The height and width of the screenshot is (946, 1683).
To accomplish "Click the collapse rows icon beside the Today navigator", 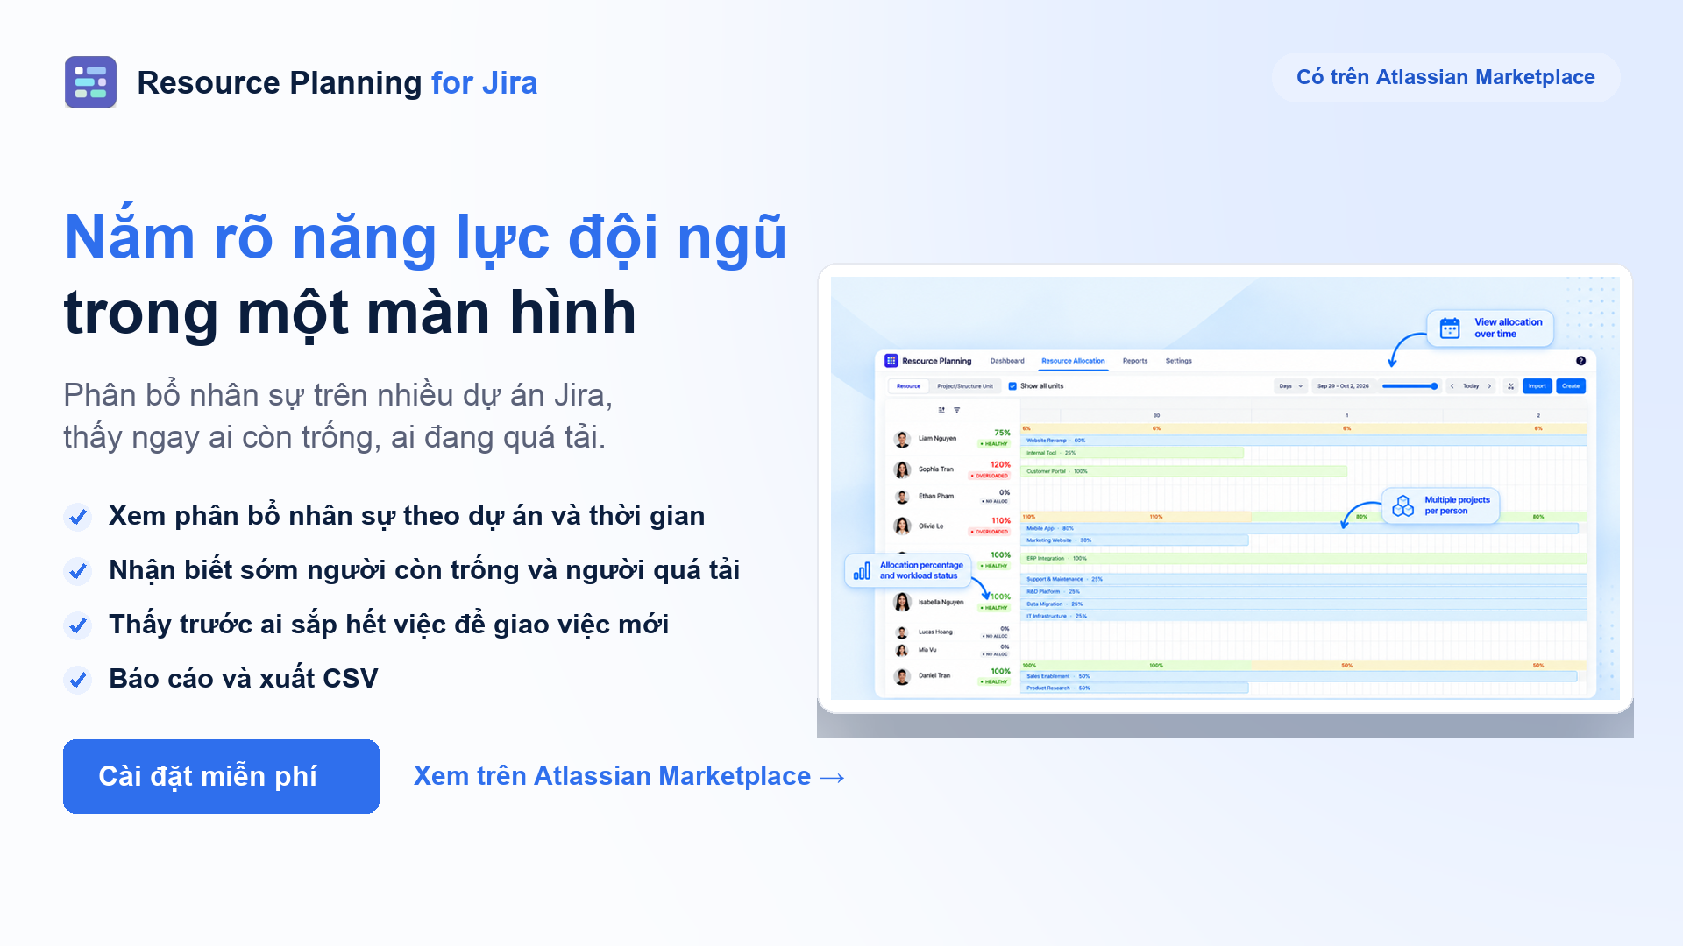I will [x=1510, y=386].
